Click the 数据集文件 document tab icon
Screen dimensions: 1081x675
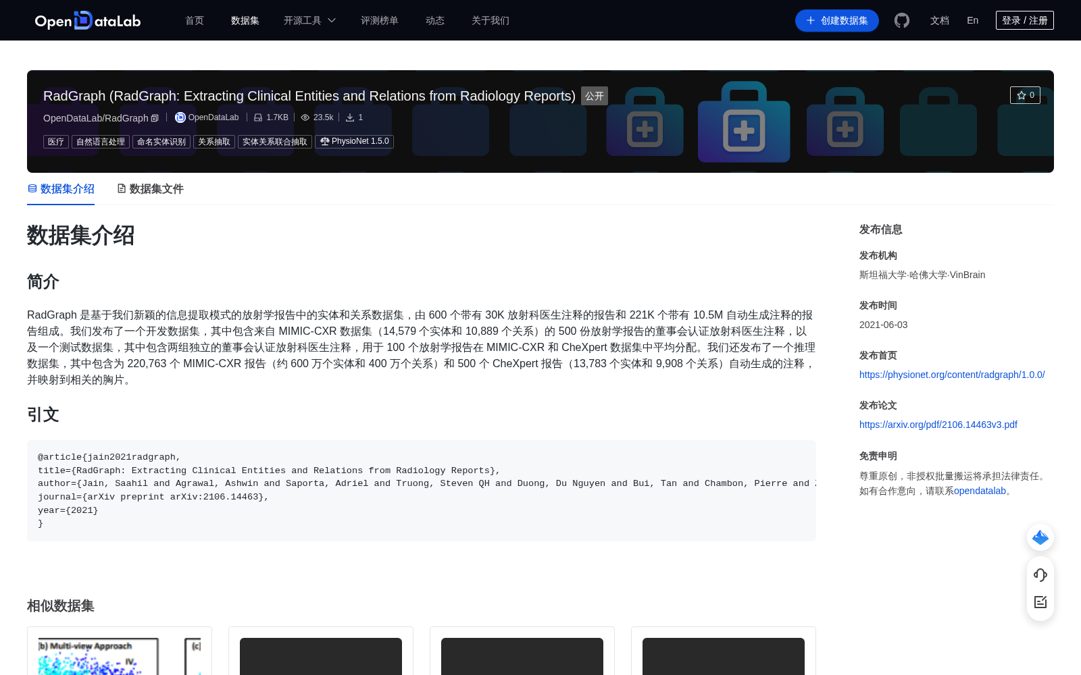[x=122, y=188]
